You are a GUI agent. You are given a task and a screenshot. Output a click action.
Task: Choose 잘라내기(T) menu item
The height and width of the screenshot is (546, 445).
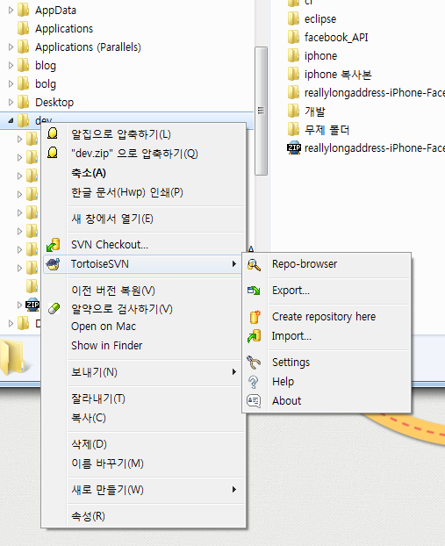tap(143, 399)
